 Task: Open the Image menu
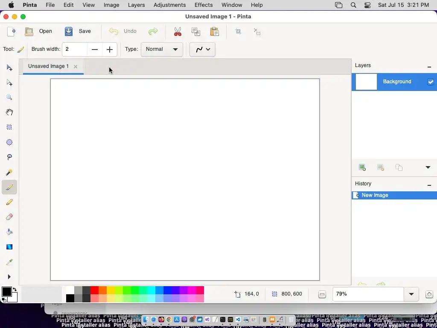(x=111, y=5)
